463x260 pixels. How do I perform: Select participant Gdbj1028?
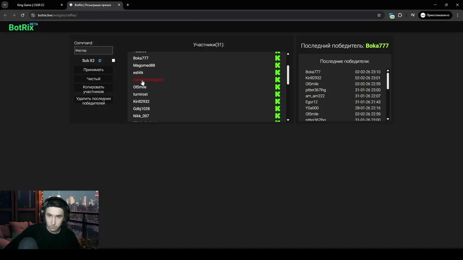pos(141,109)
